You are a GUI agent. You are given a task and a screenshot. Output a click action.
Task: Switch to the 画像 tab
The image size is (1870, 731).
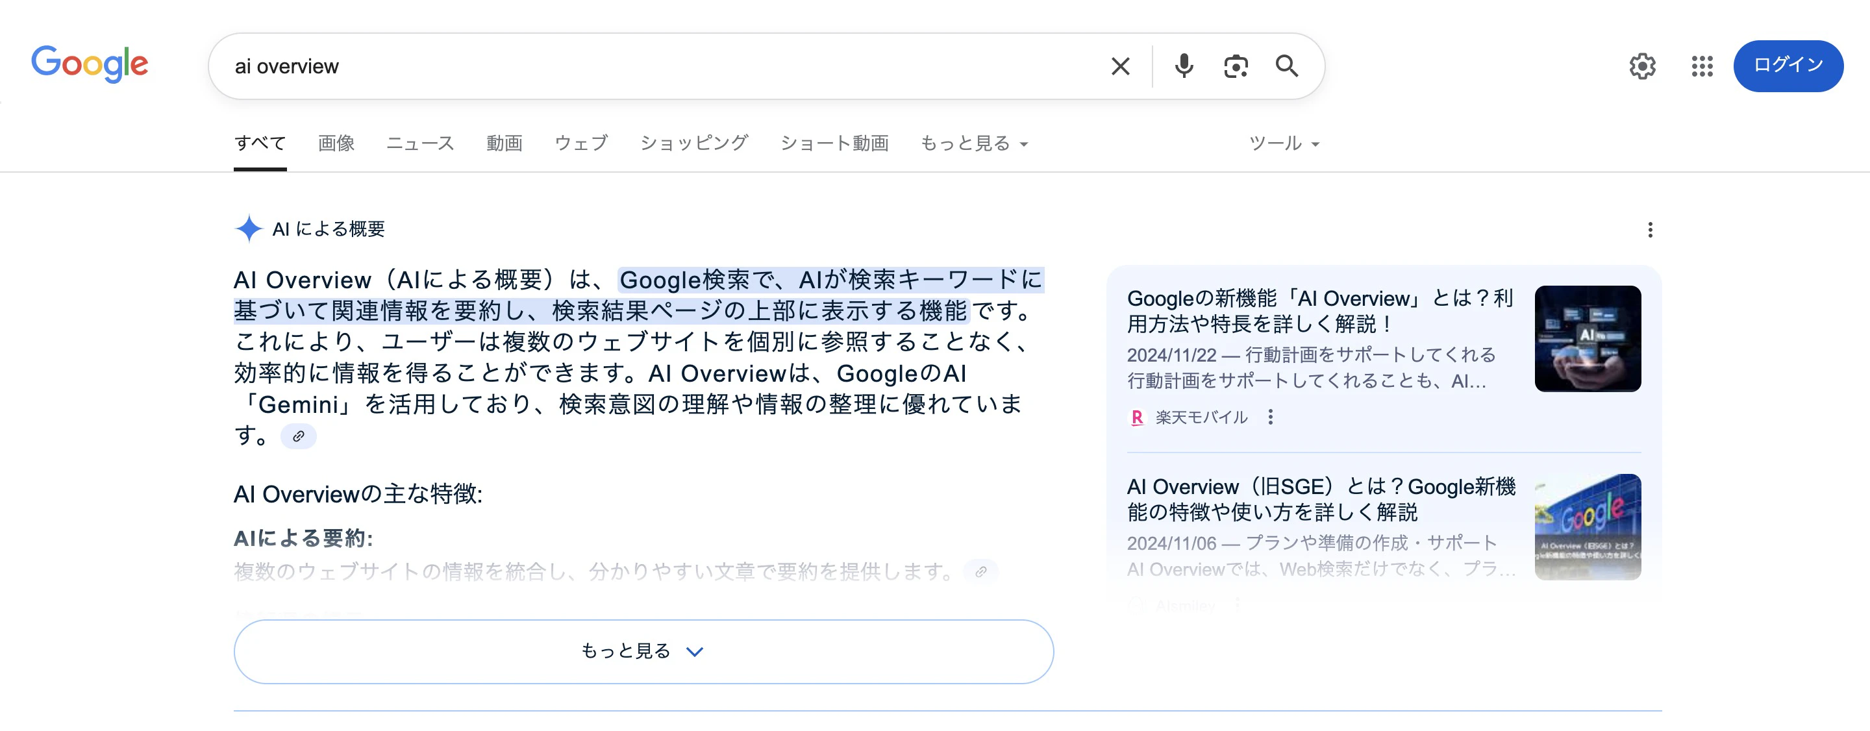(x=336, y=143)
